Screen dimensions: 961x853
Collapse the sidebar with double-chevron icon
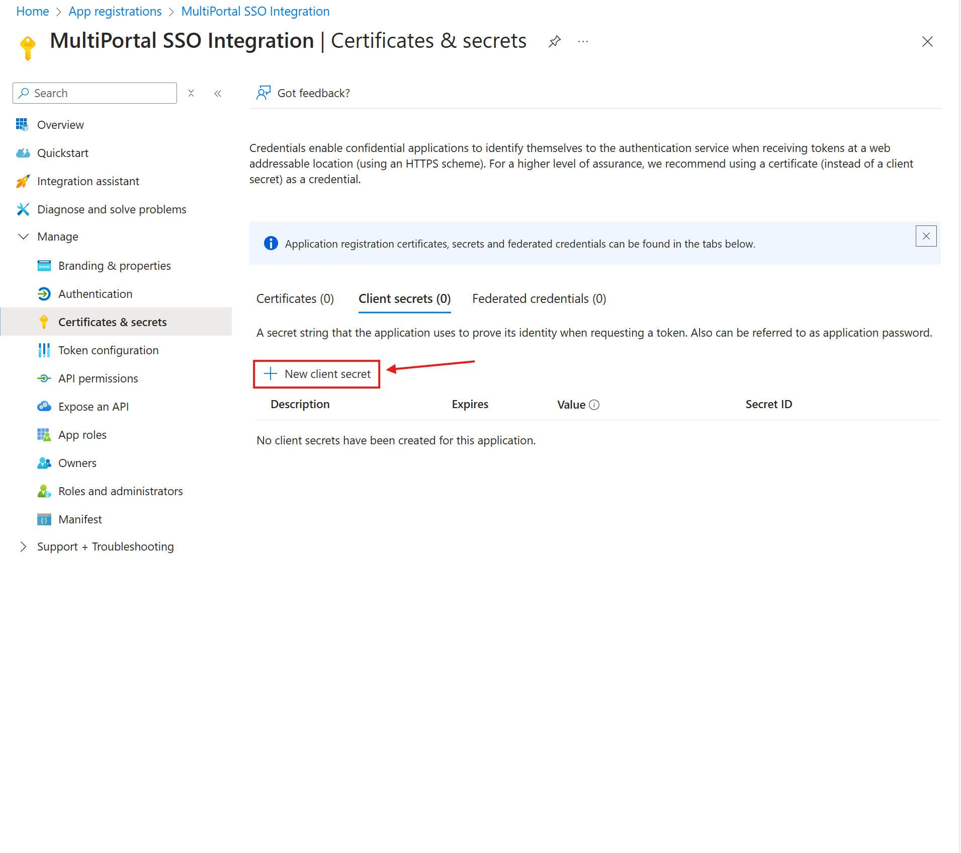[x=218, y=93]
